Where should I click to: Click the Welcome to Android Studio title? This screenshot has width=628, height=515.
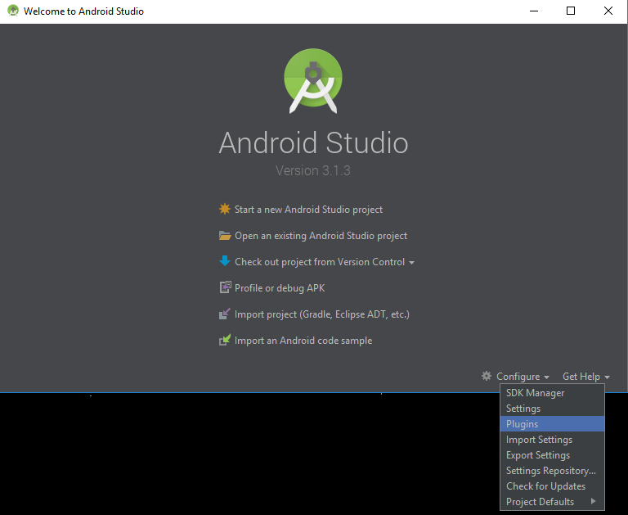83,11
